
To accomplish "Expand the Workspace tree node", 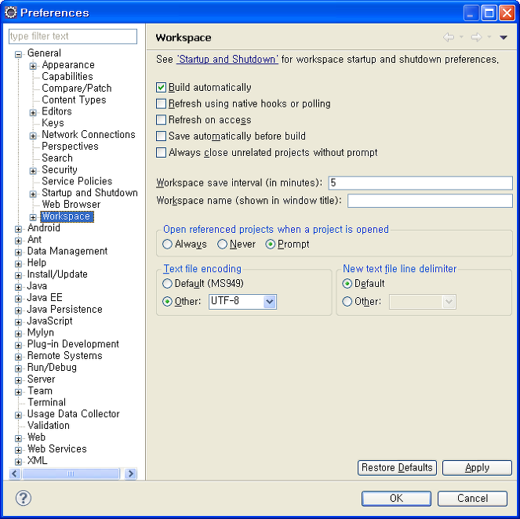I will 33,217.
